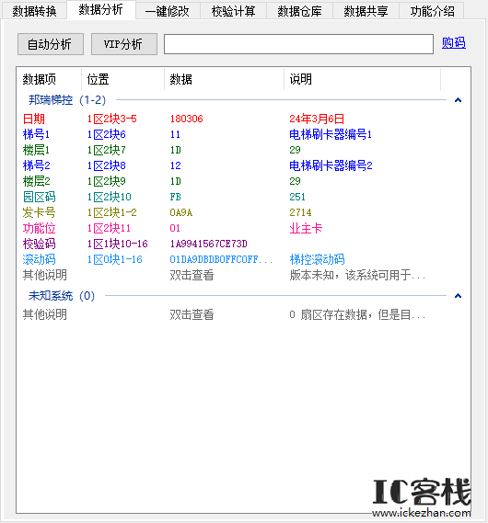Click the 位置 column header

click(122, 79)
